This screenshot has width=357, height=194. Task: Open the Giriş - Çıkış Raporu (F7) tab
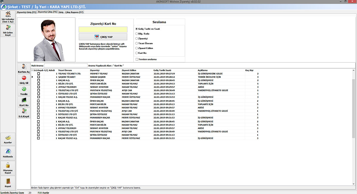tap(71, 12)
